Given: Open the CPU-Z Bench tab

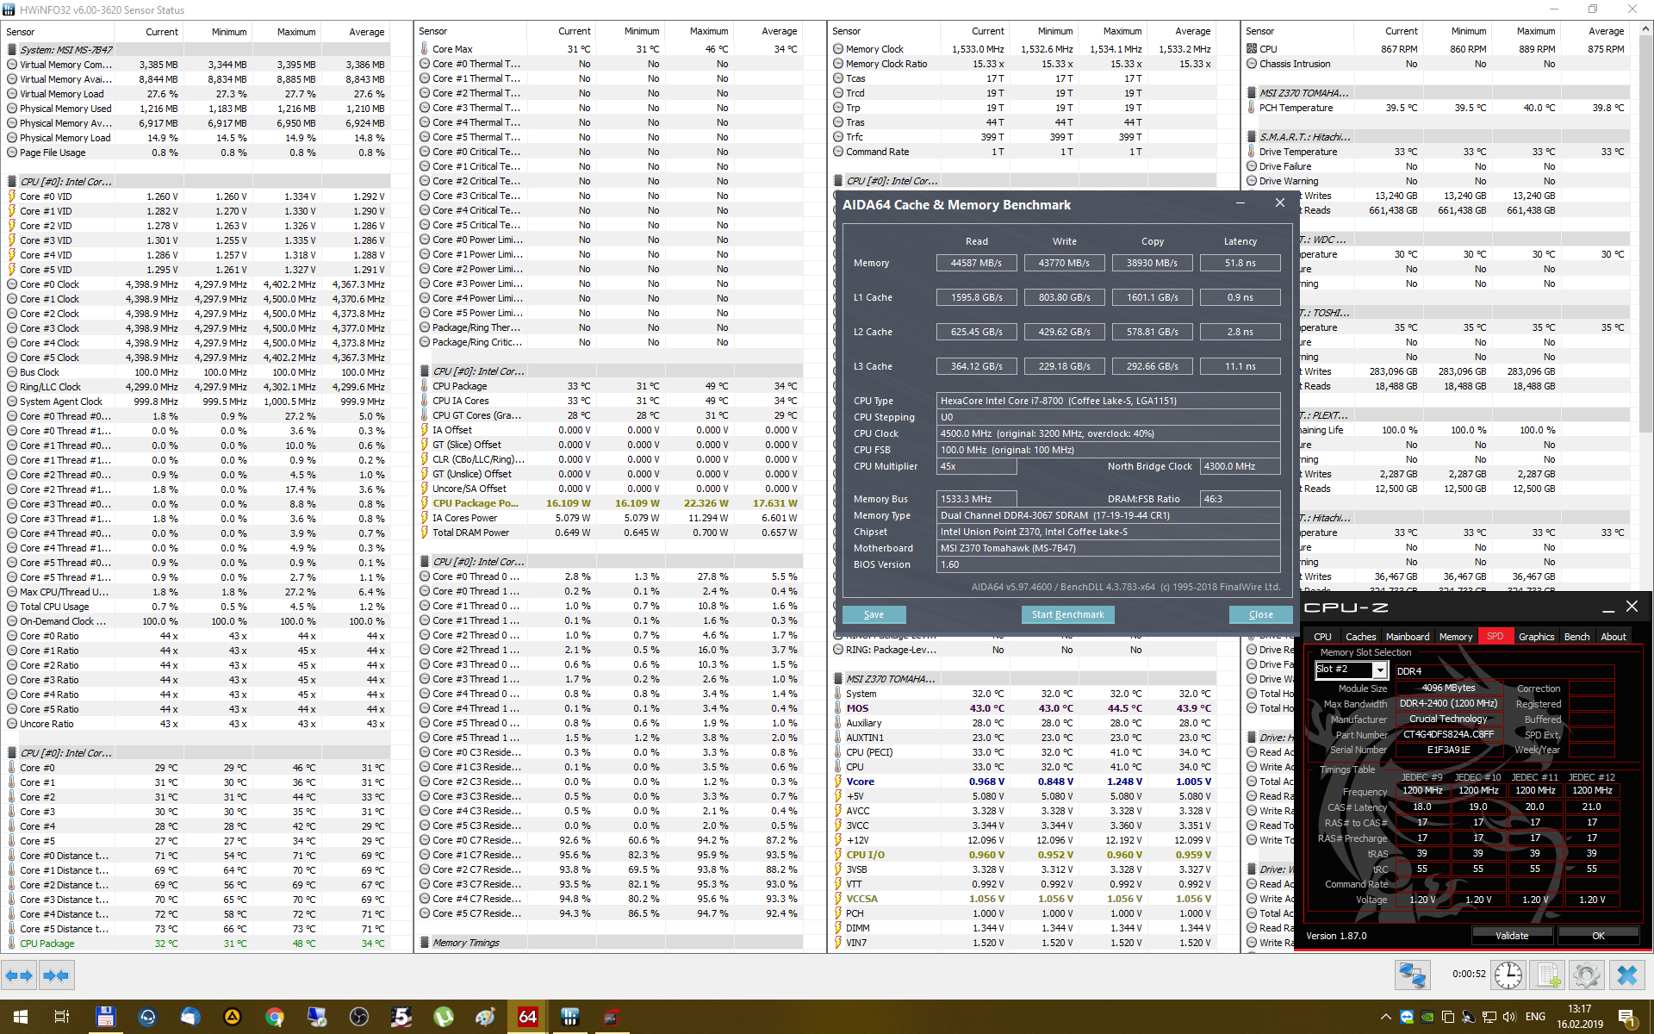Looking at the screenshot, I should 1576,637.
